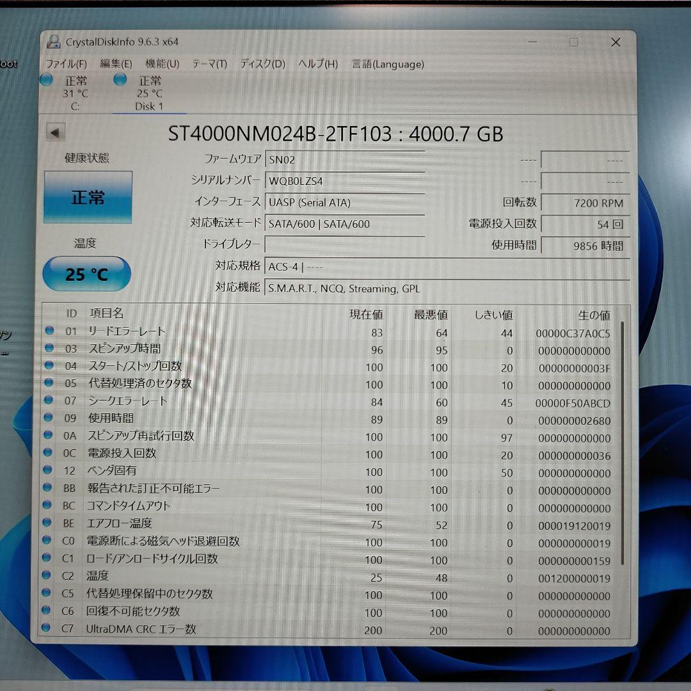Click the previous disk arrow button
This screenshot has width=691, height=691.
56,132
